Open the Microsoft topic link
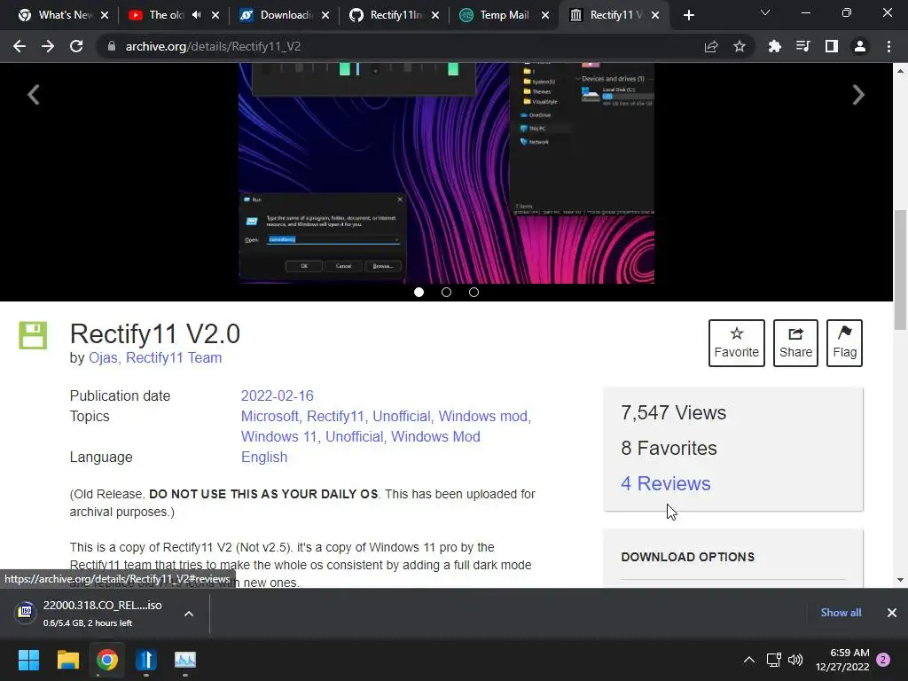The height and width of the screenshot is (681, 908). pos(270,417)
